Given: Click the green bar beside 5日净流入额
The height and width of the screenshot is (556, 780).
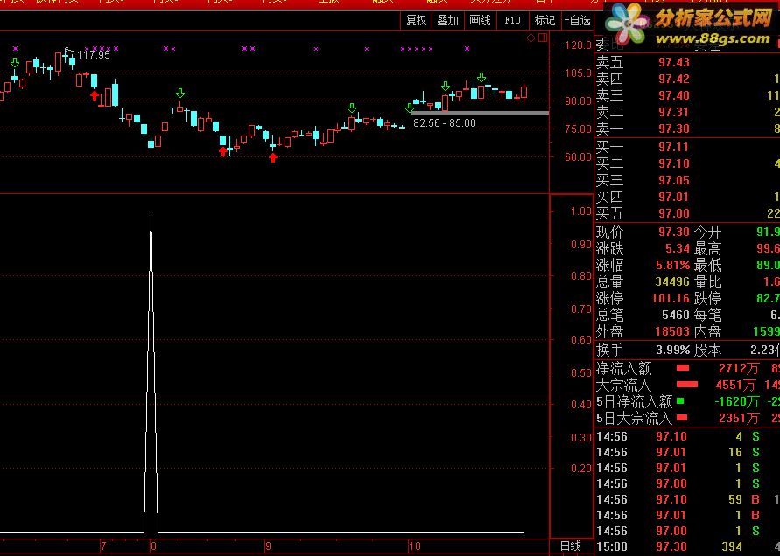Looking at the screenshot, I should pos(680,401).
